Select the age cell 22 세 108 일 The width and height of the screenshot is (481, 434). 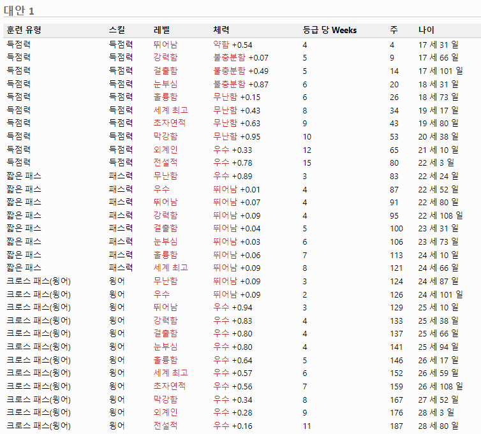pyautogui.click(x=441, y=215)
